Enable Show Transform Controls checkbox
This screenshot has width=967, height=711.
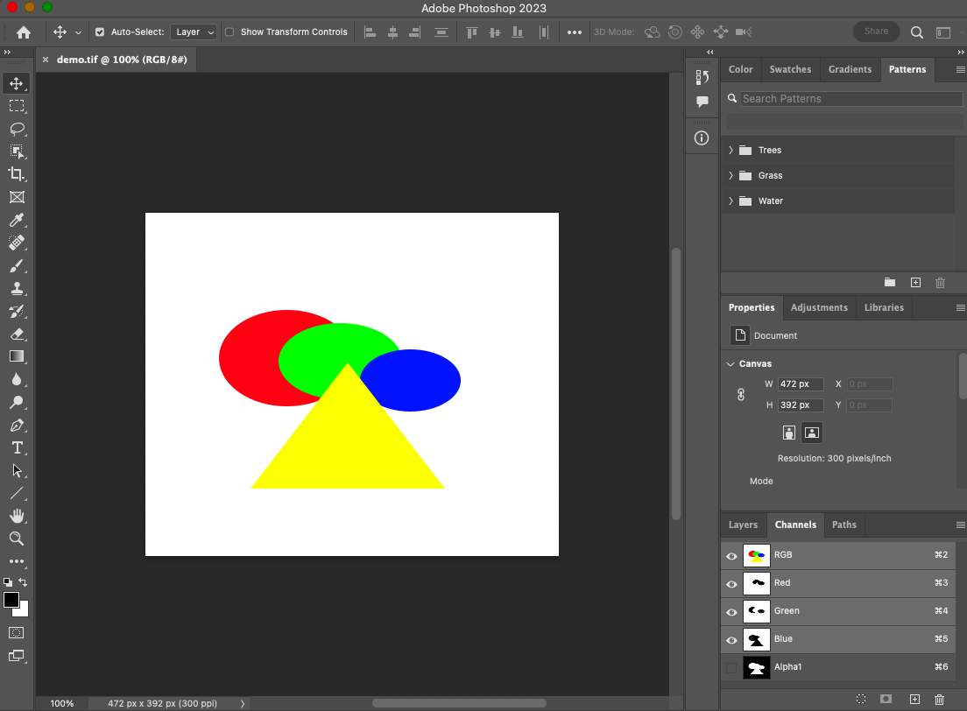[x=229, y=32]
